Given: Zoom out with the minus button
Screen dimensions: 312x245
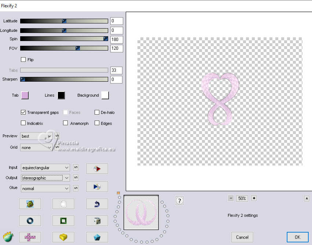Looking at the screenshot, I should tap(231, 198).
